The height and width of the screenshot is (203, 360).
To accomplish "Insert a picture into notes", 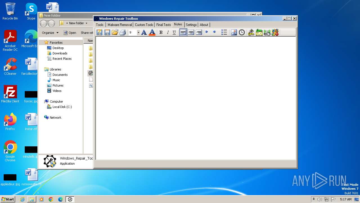I will pyautogui.click(x=234, y=32).
